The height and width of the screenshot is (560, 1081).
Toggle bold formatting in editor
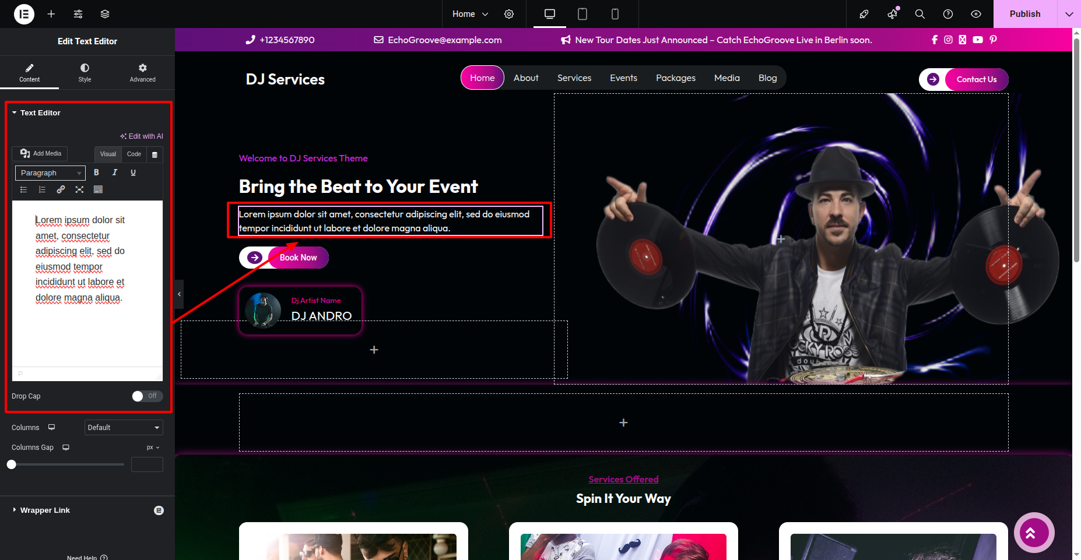pos(96,172)
